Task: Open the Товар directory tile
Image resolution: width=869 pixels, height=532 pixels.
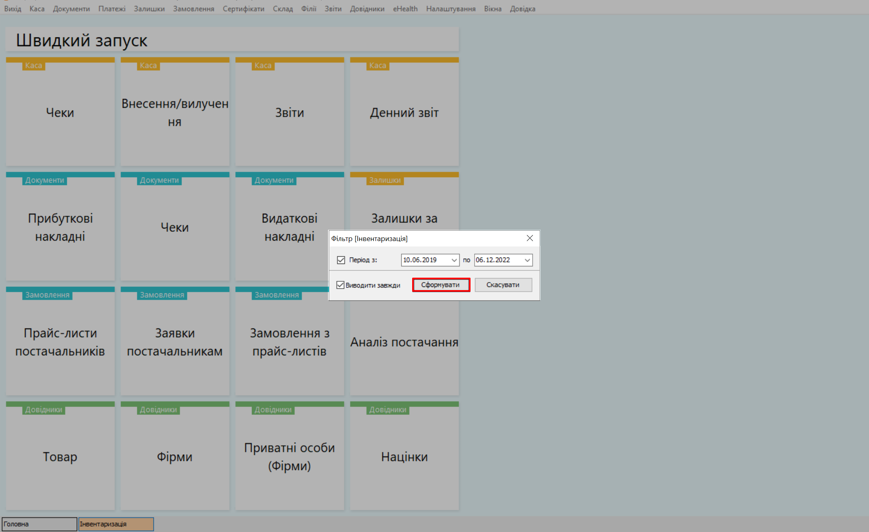Action: click(60, 457)
